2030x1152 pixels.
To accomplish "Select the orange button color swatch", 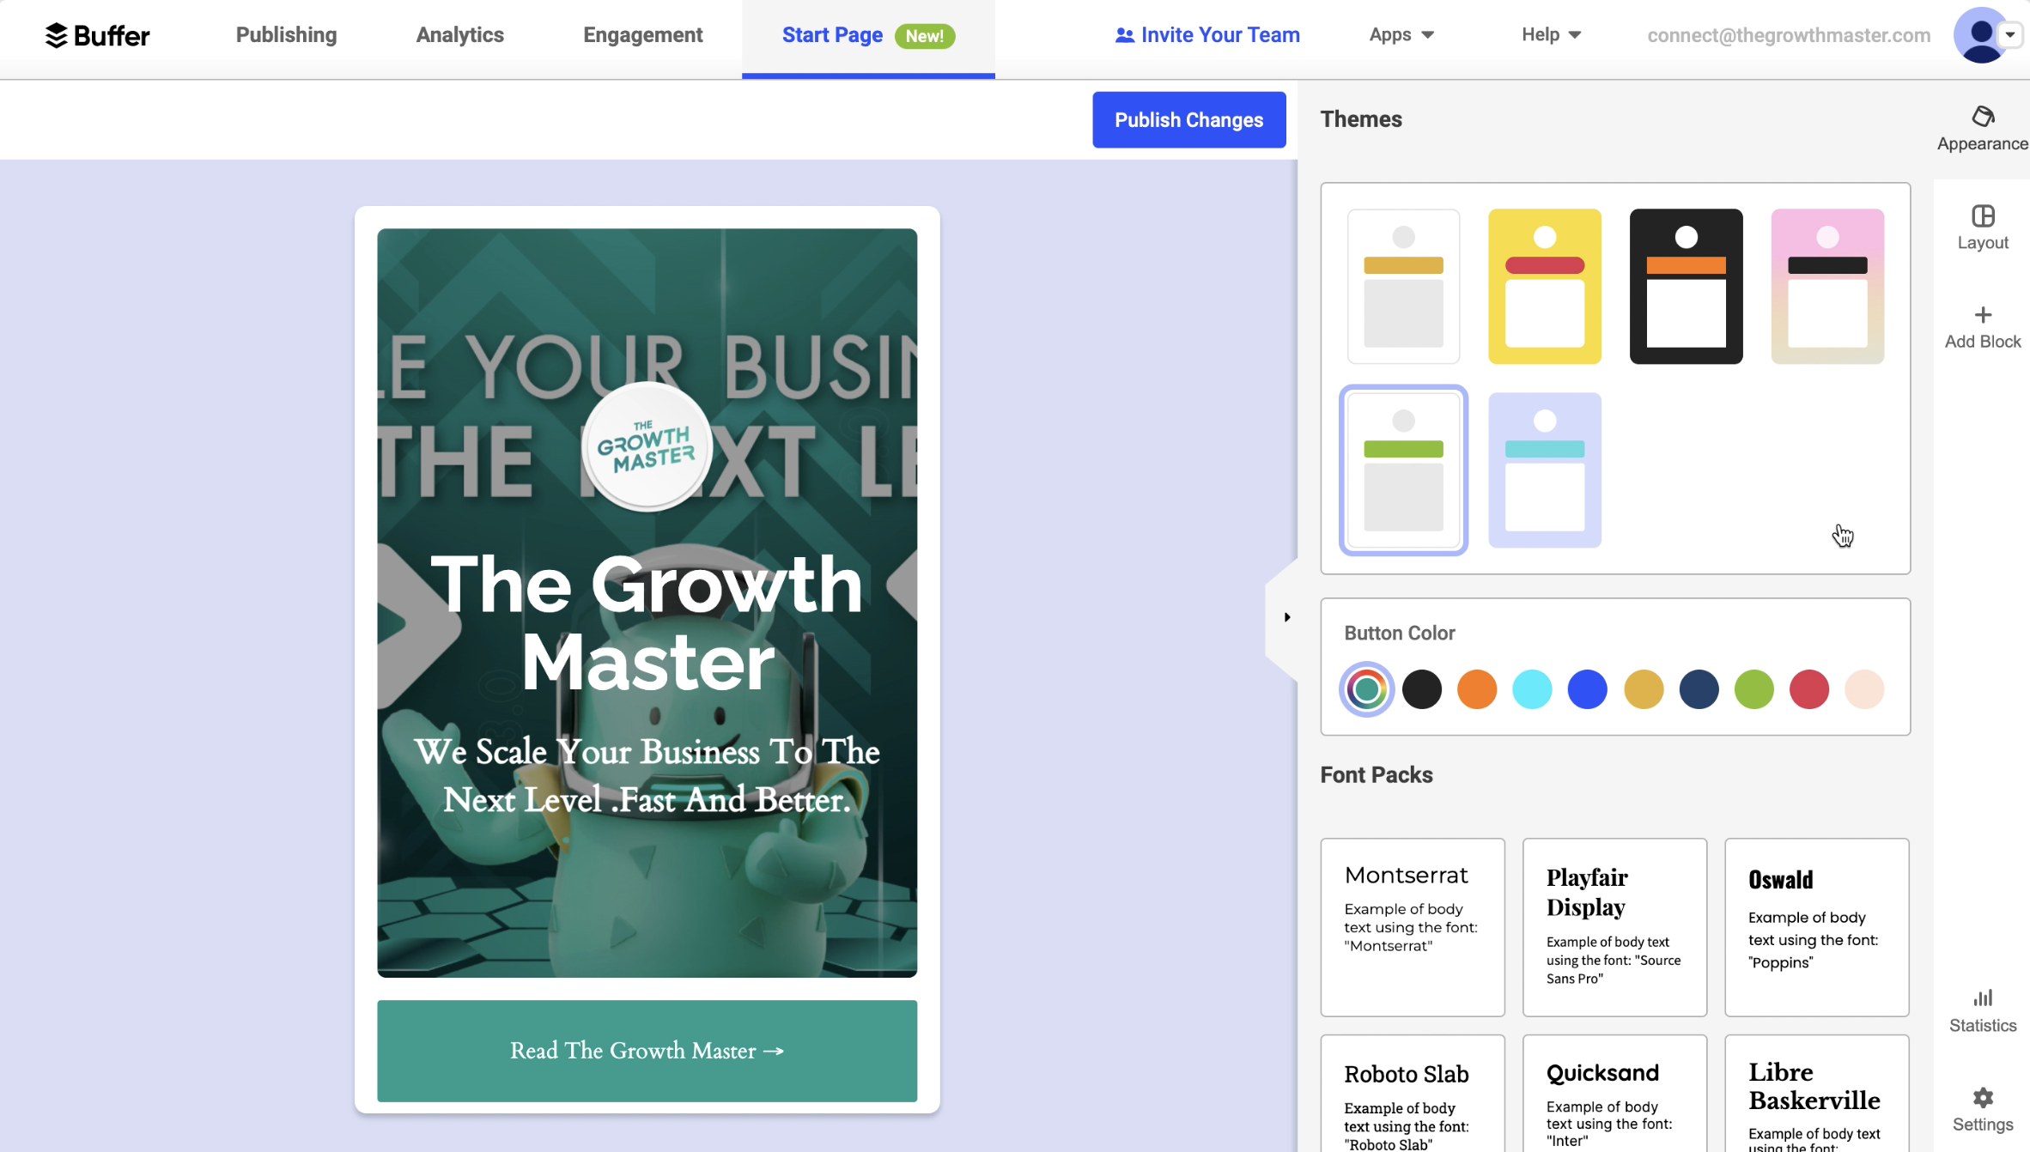I will 1477,689.
